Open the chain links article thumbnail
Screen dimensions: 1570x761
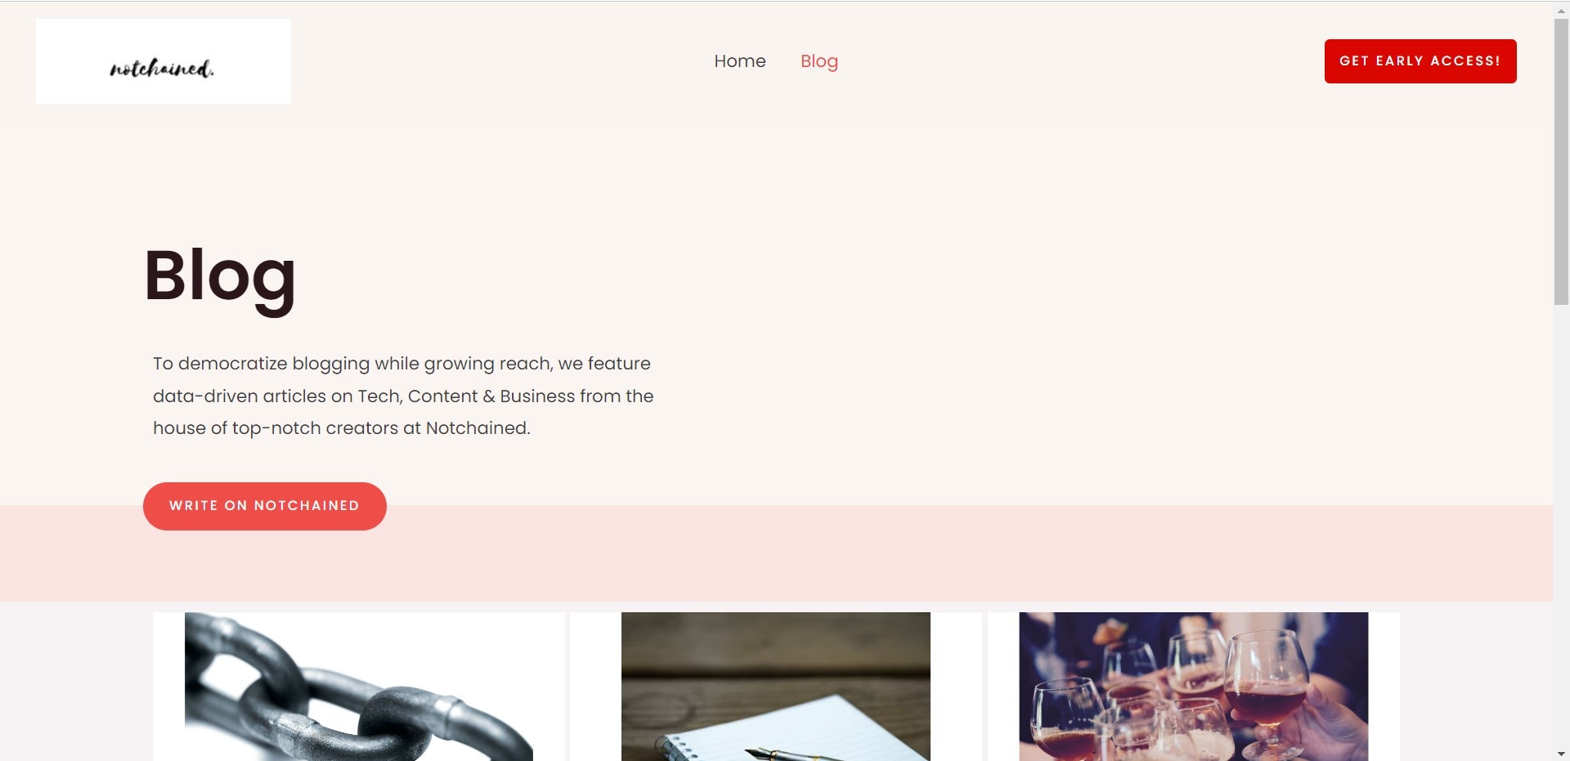point(359,687)
